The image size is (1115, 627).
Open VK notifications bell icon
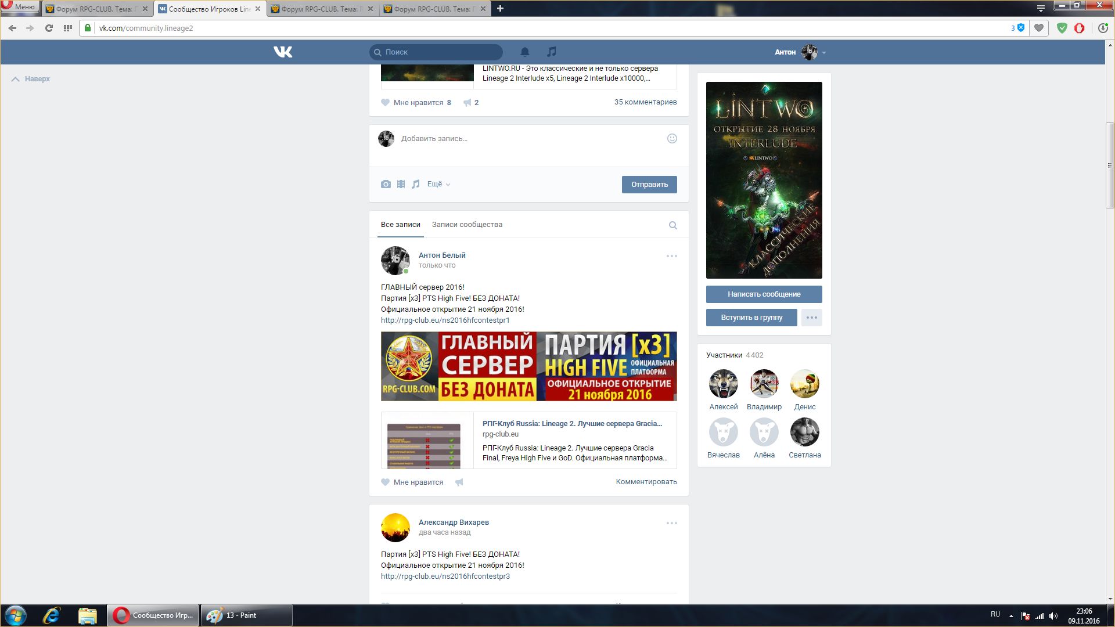[x=524, y=52]
